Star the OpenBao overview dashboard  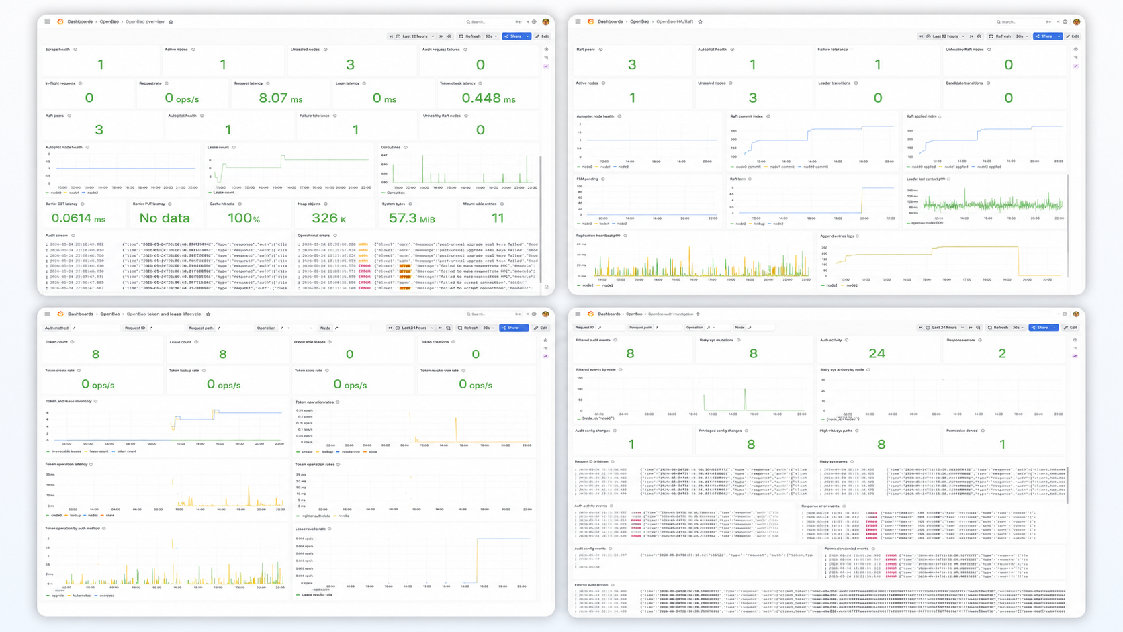[x=171, y=21]
